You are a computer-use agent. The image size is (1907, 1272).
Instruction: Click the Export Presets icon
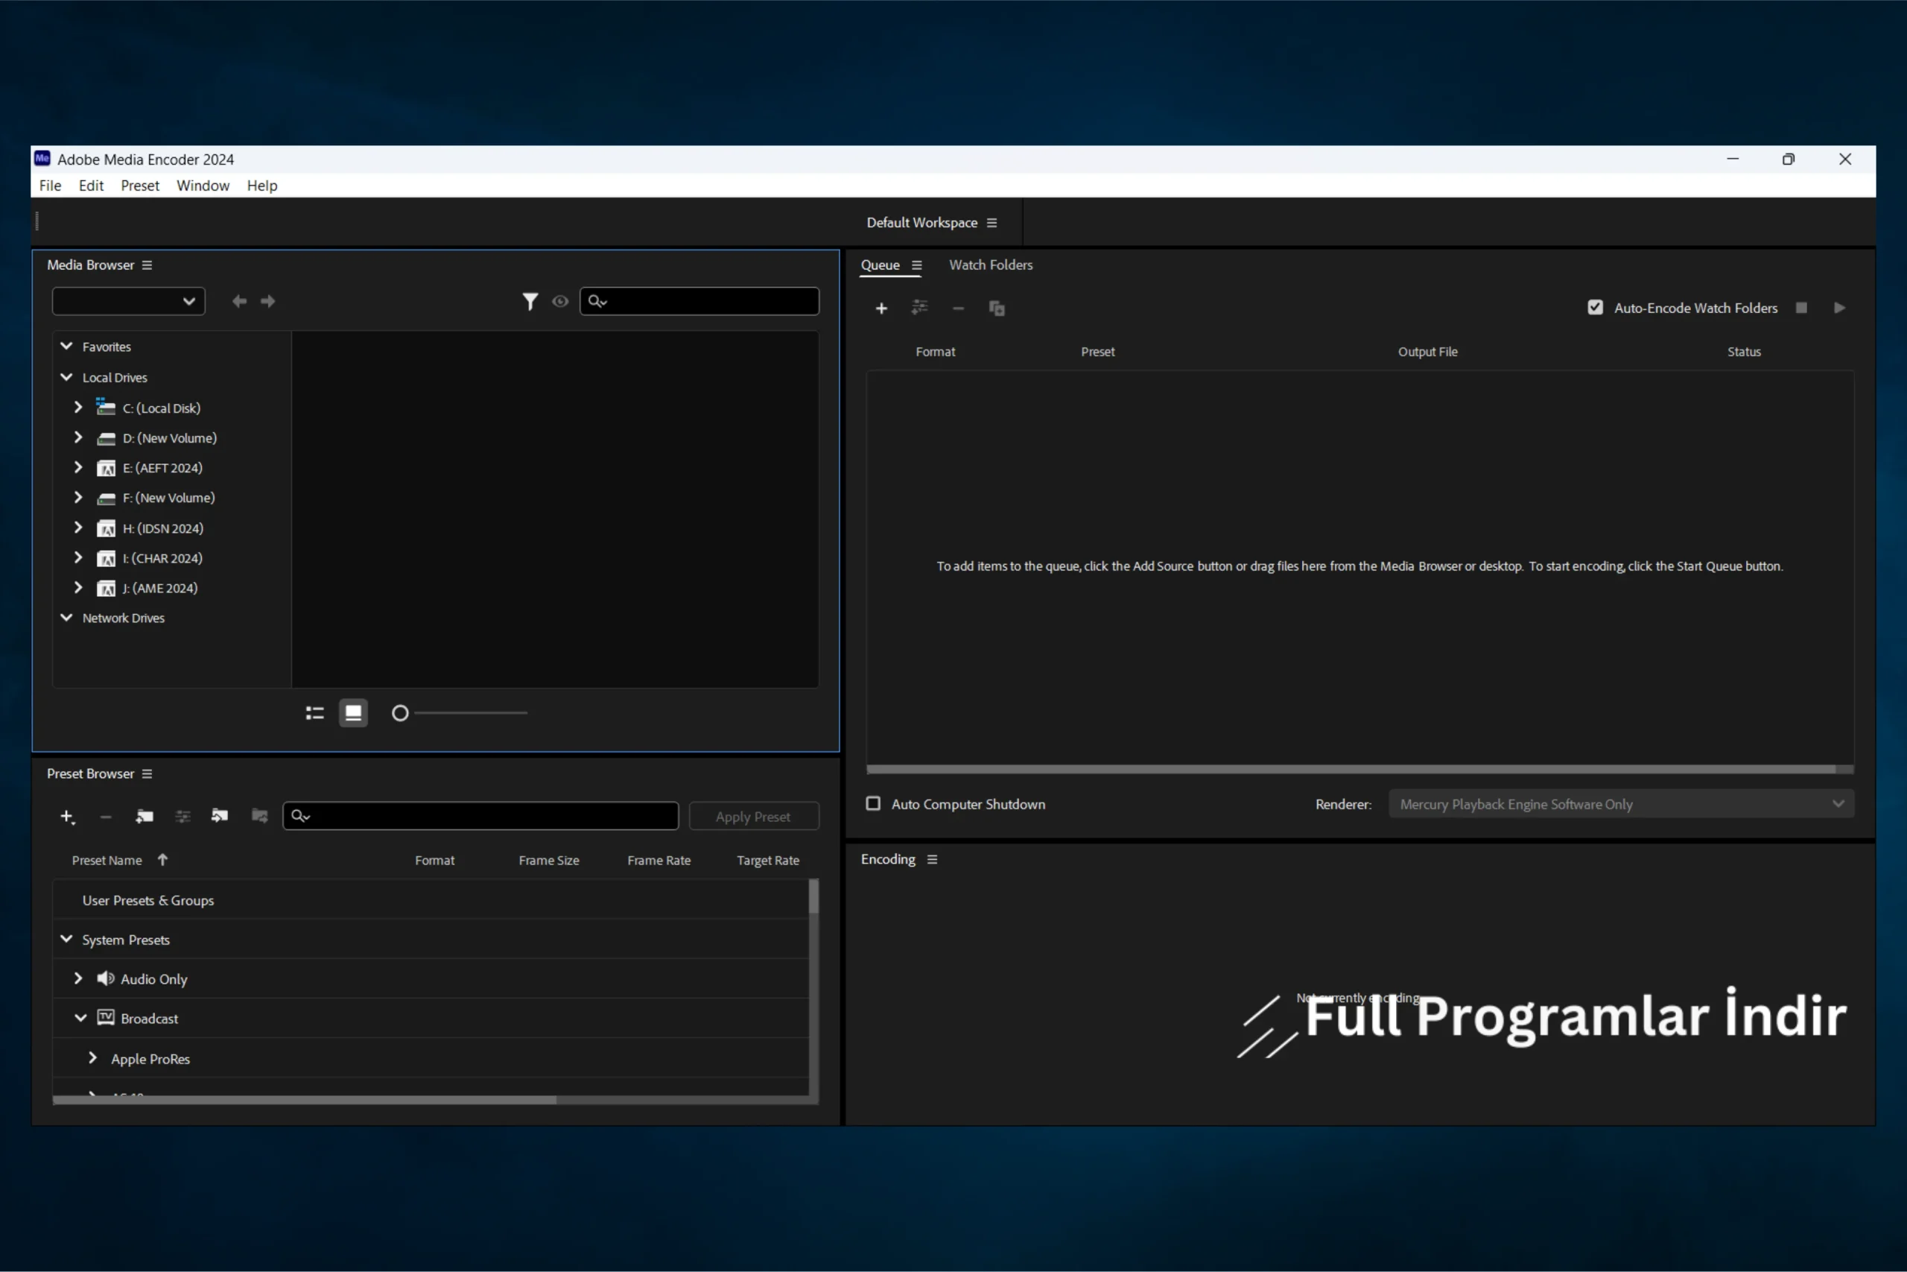(259, 815)
